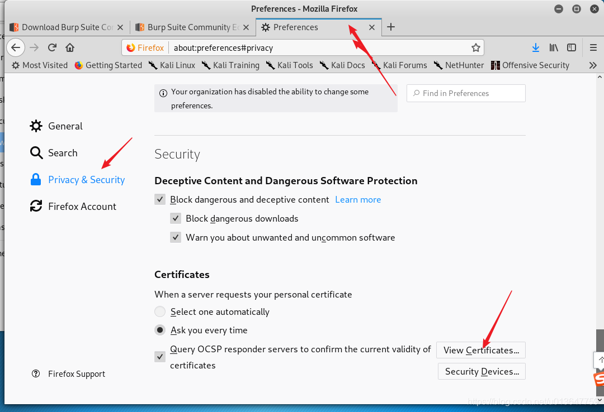Open the Learn more link
The image size is (604, 412).
[x=358, y=200]
